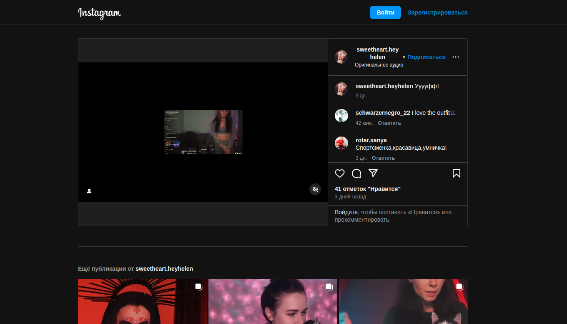
Task: Click the Ууууфф caption text
Action: pos(427,86)
